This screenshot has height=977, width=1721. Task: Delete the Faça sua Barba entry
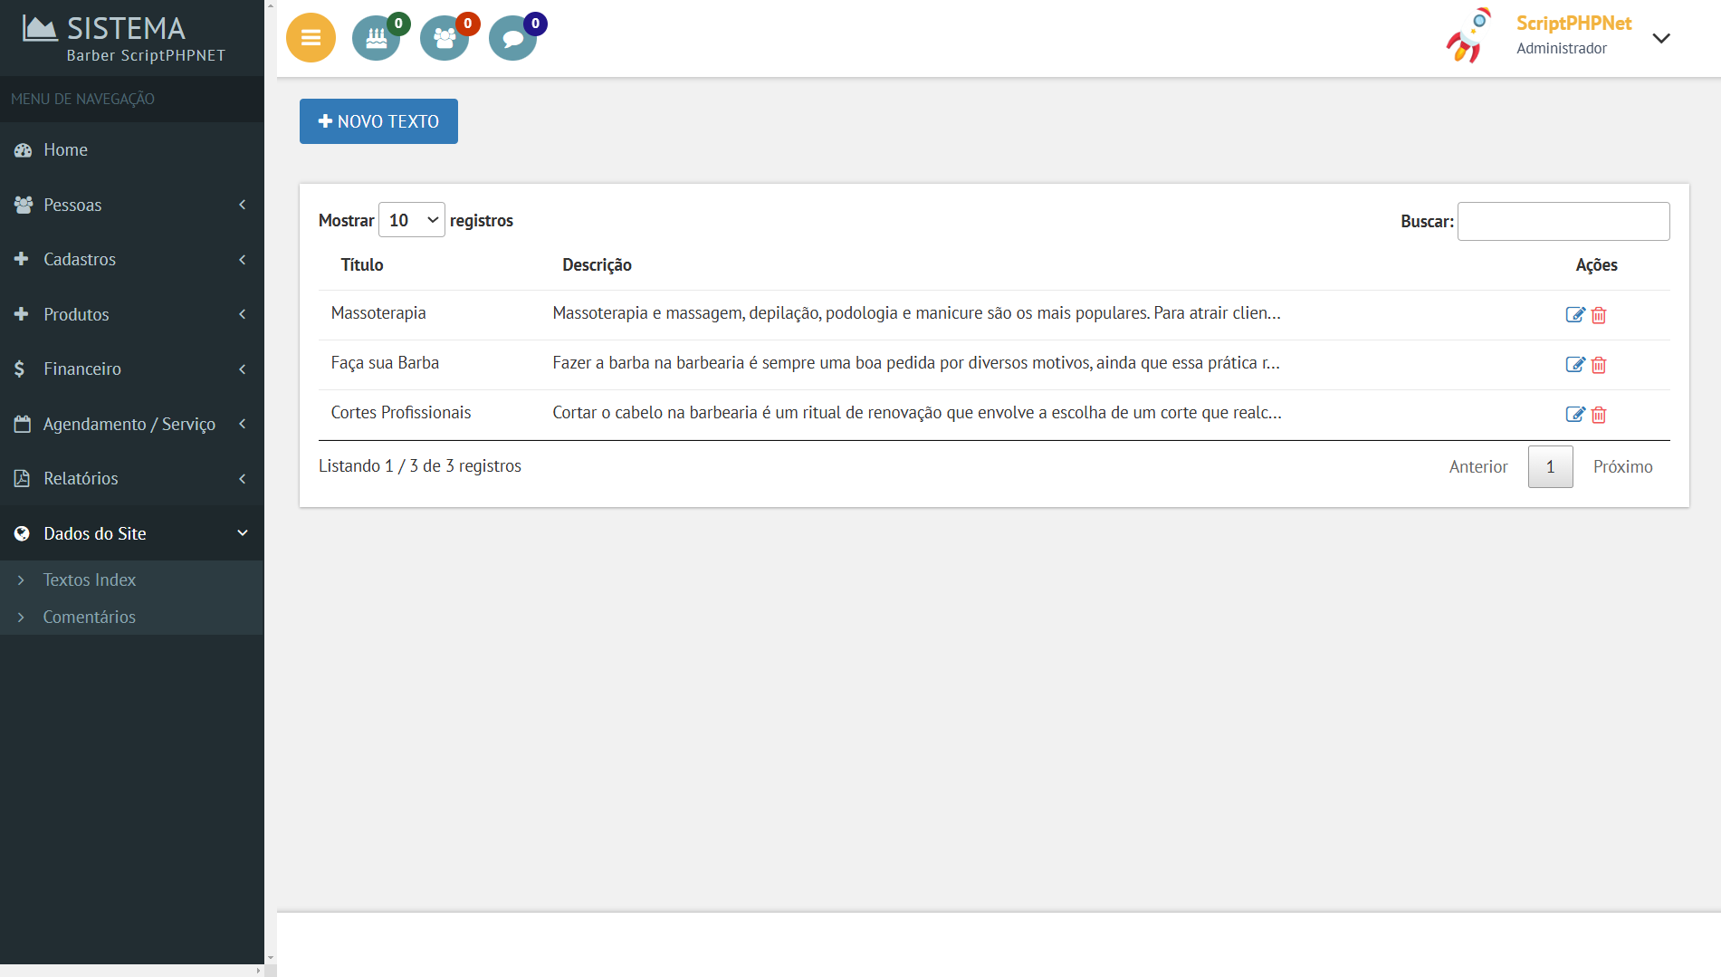(x=1599, y=365)
